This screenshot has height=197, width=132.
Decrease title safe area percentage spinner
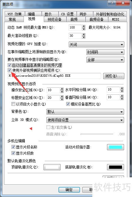(62, 99)
